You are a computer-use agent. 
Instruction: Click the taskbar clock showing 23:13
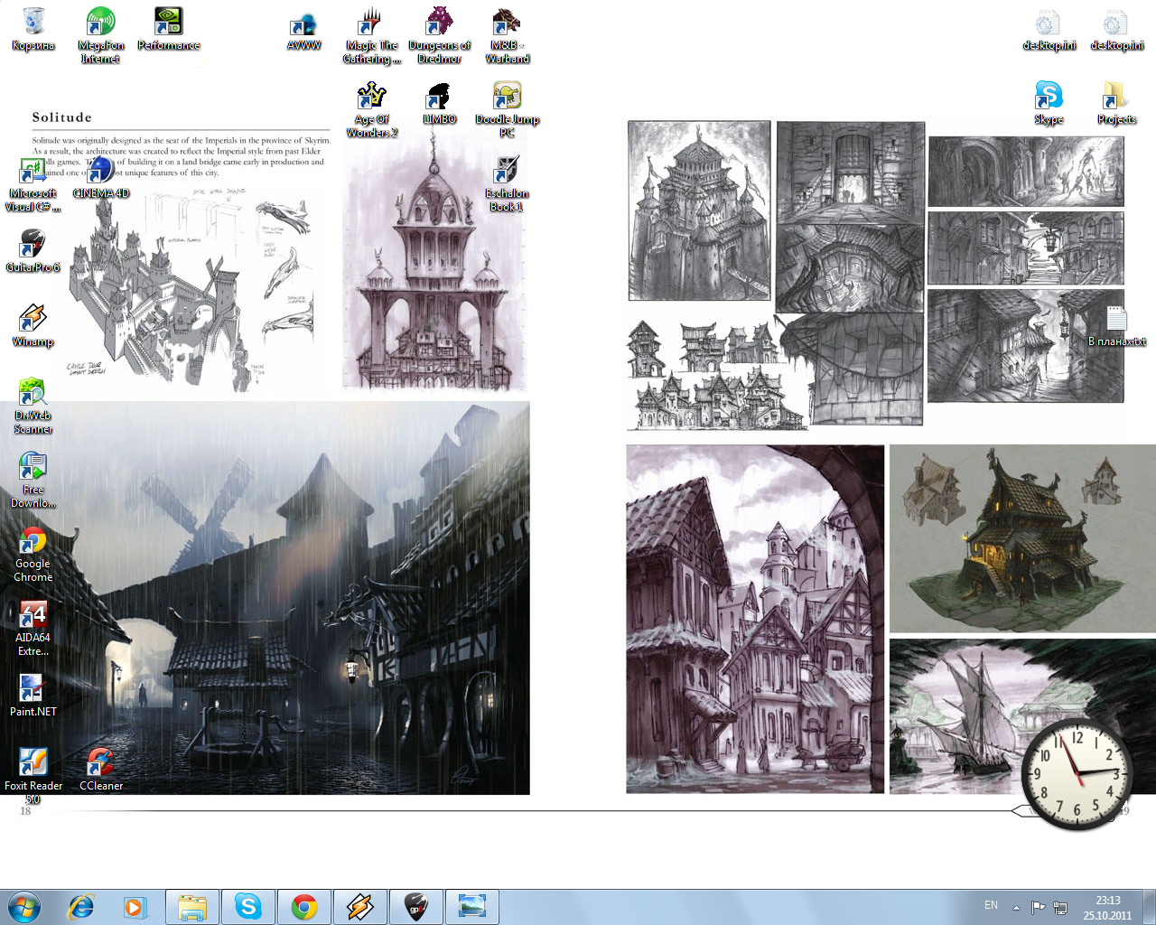(x=1107, y=907)
